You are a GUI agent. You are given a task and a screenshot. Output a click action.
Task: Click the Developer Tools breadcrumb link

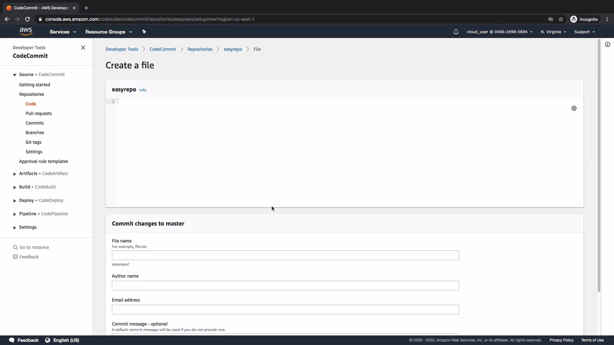[x=122, y=49]
